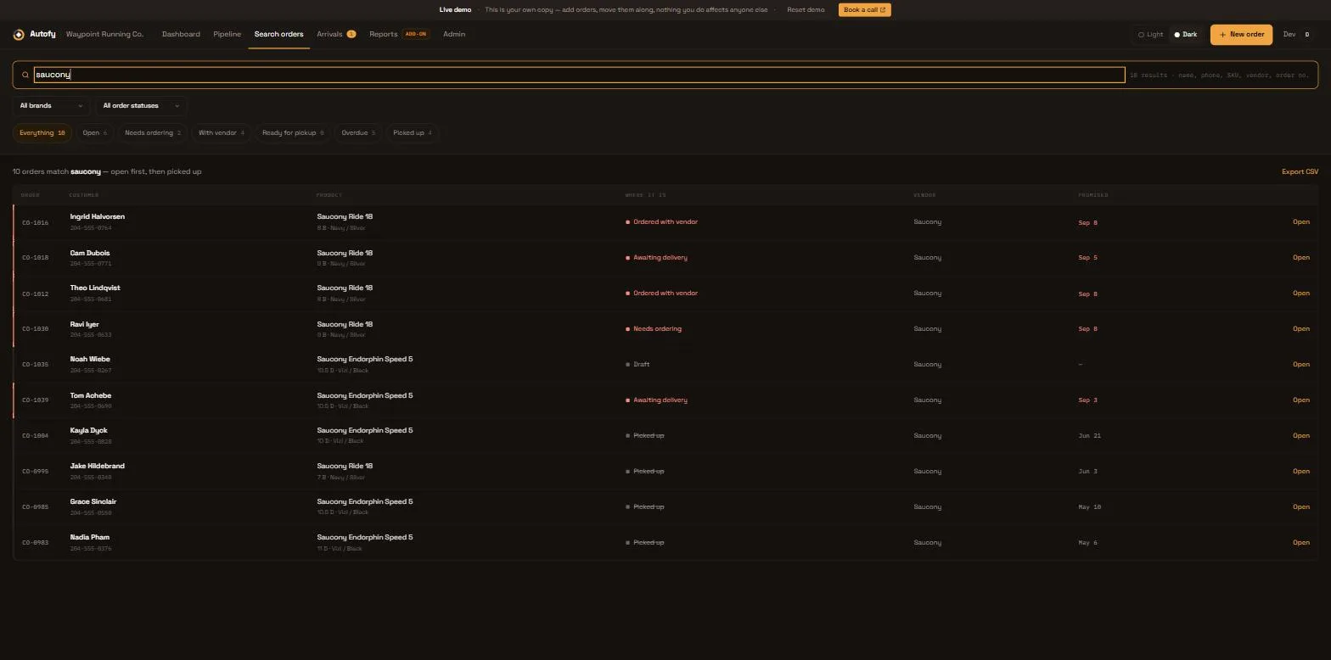Open the Dev account menu
This screenshot has width=1331, height=660.
(1297, 35)
